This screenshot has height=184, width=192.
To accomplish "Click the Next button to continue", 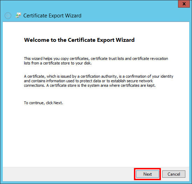I will pyautogui.click(x=148, y=174).
